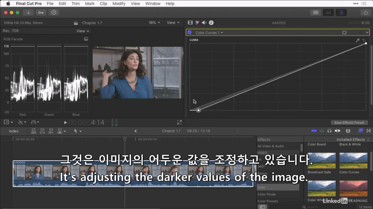Screen dimensions: 373x209
Task: Open the Mark menu
Action: (x=90, y=3)
